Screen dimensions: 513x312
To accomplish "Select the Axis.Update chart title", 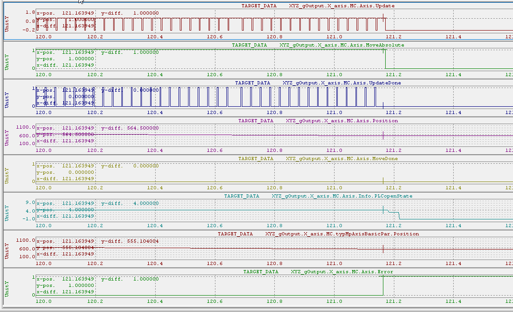I will [318, 6].
